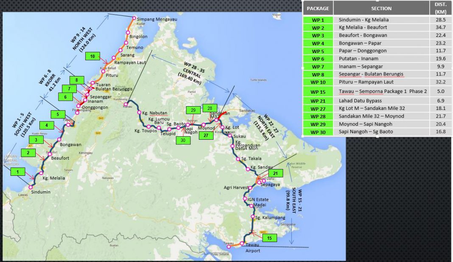
Task: Select the DIST. (KM) column header
Action: 440,8
